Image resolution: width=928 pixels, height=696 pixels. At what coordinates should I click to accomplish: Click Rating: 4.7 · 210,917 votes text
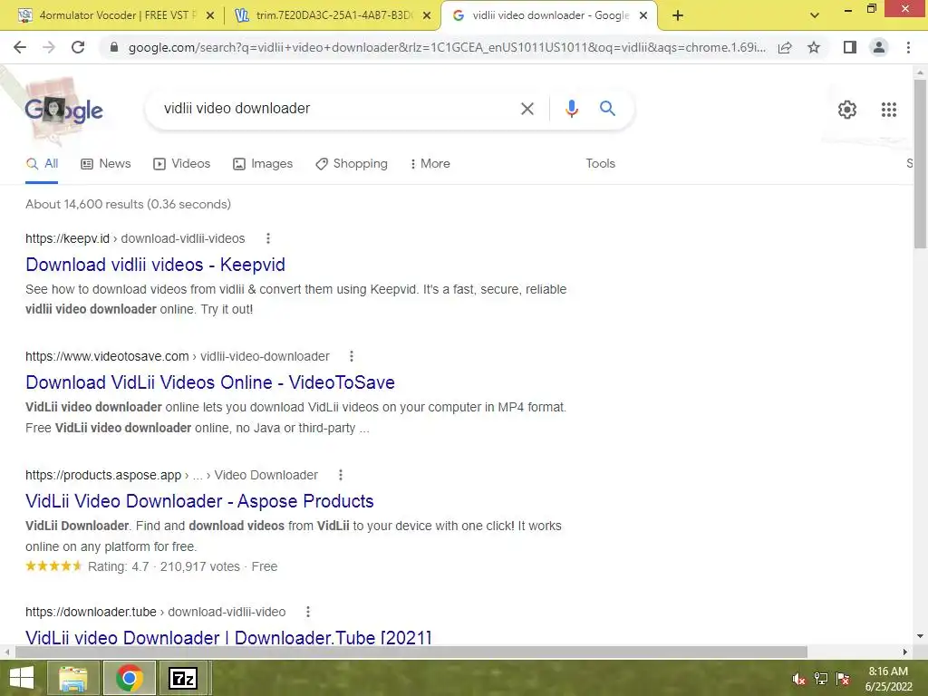pyautogui.click(x=164, y=567)
